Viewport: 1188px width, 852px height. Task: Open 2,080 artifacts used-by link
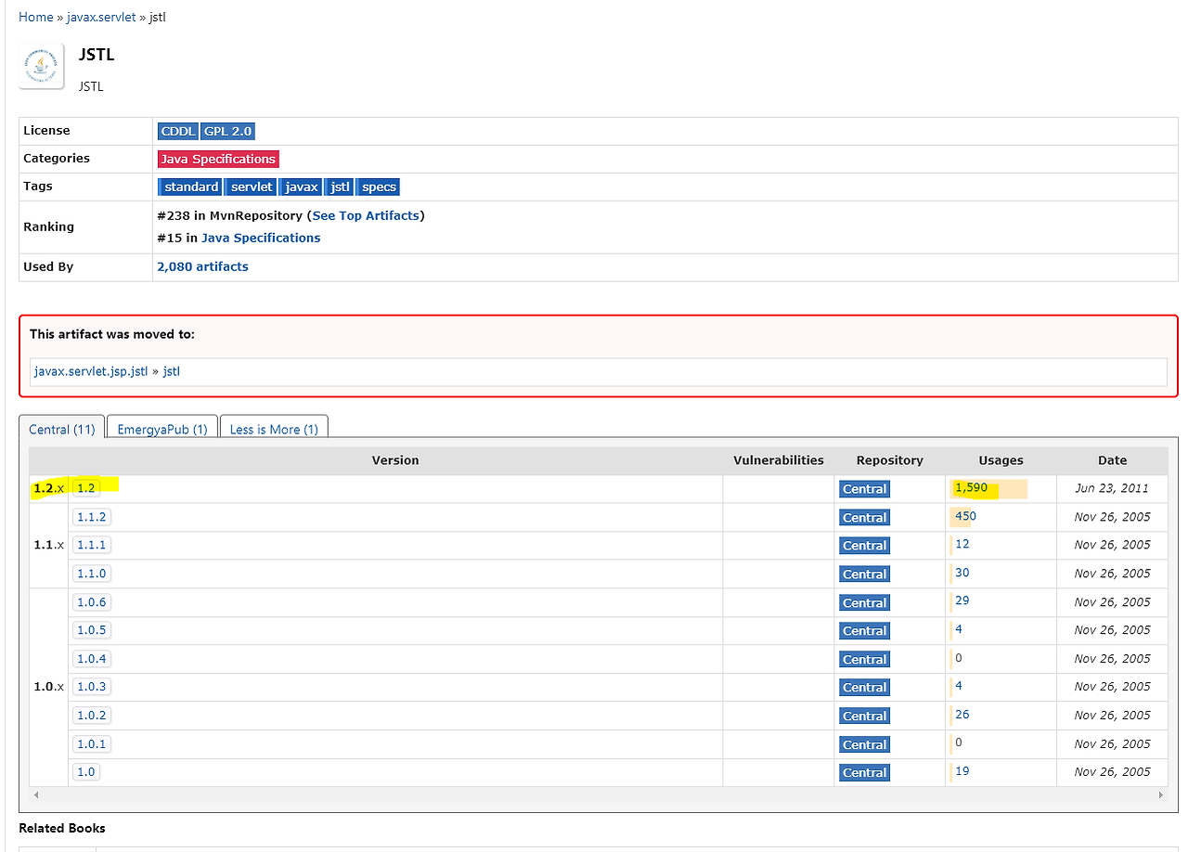coord(203,266)
